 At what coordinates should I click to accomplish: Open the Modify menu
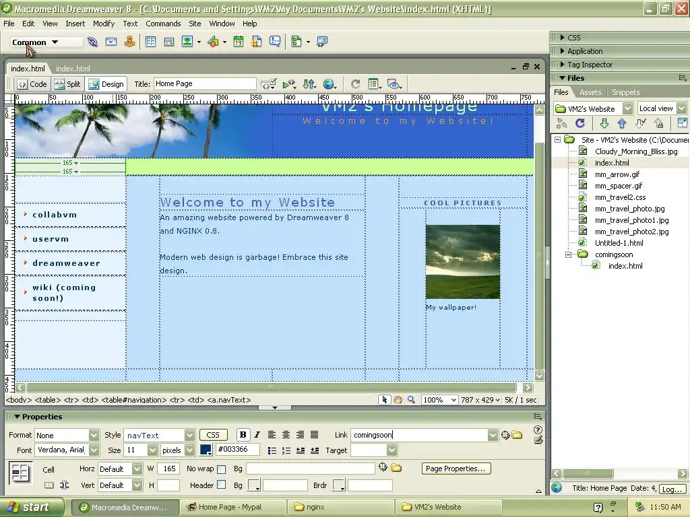[104, 24]
